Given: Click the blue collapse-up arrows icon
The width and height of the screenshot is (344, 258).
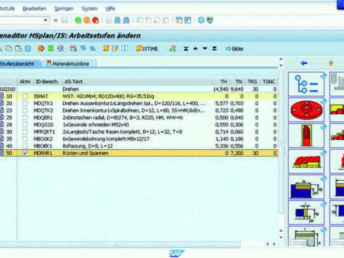Looking at the screenshot, I should tap(93, 48).
